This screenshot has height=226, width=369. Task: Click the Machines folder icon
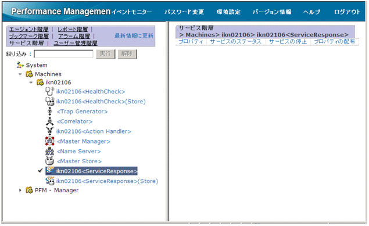tap(29, 74)
